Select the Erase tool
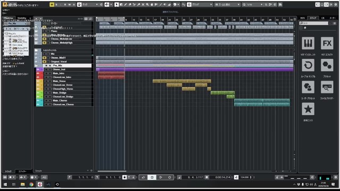Image resolution: width=340 pixels, height=191 pixels. point(130,5)
